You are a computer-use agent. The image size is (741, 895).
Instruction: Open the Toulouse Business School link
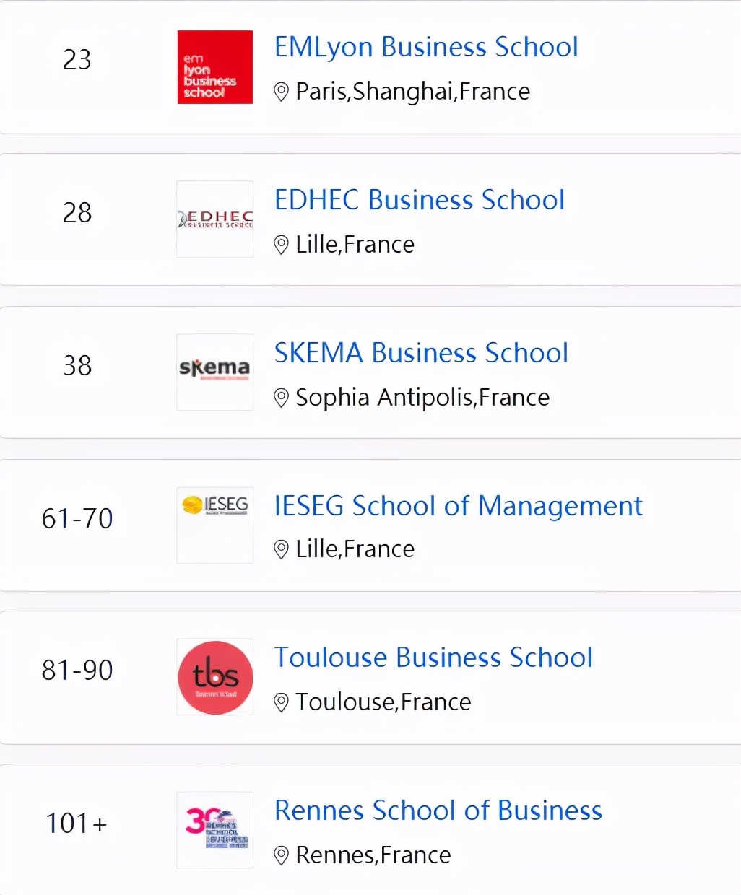433,658
